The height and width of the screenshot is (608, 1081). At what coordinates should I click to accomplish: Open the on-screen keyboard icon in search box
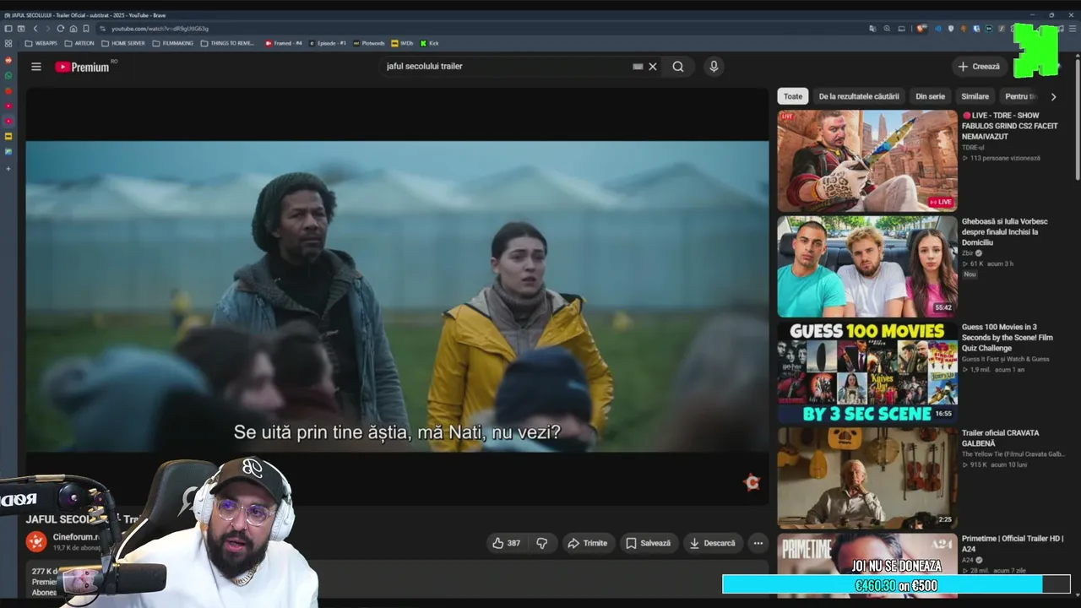[x=638, y=67]
